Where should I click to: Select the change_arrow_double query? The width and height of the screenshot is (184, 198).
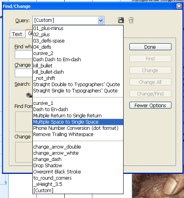(78, 147)
